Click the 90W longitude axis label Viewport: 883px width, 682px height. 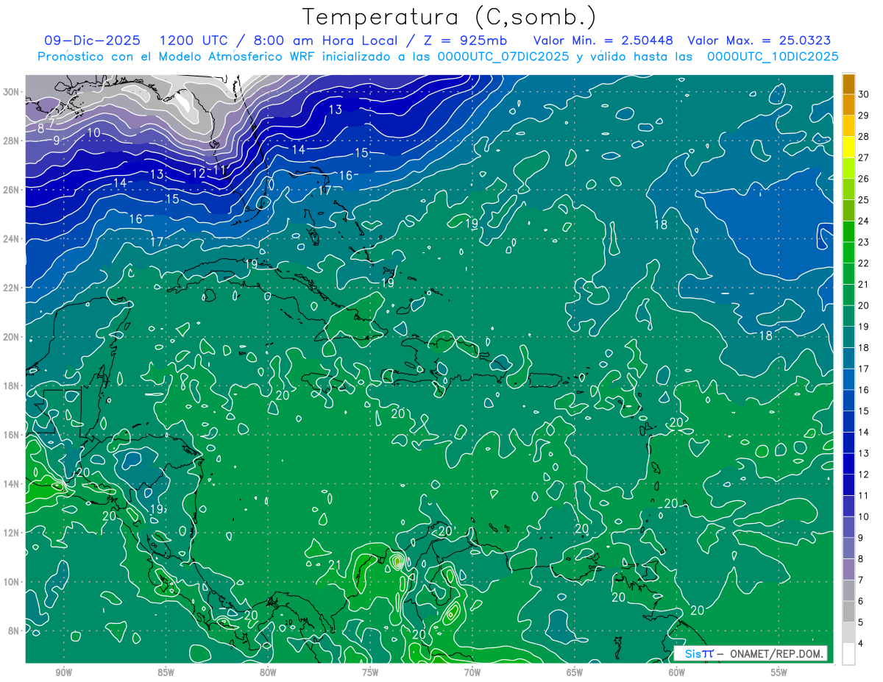63,672
